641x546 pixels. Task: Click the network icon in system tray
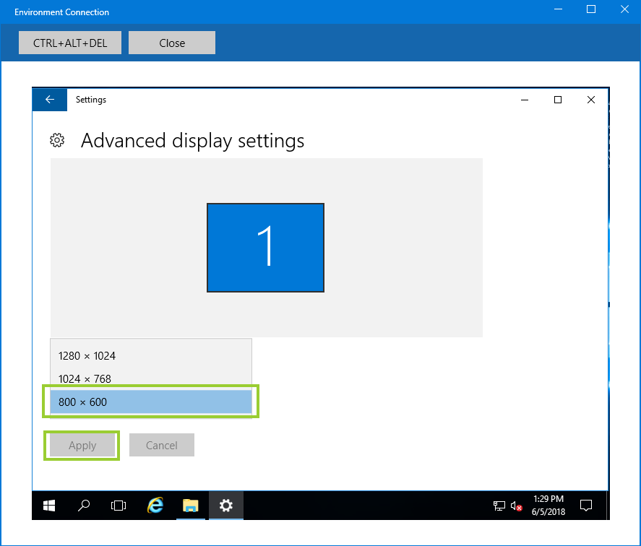[499, 506]
